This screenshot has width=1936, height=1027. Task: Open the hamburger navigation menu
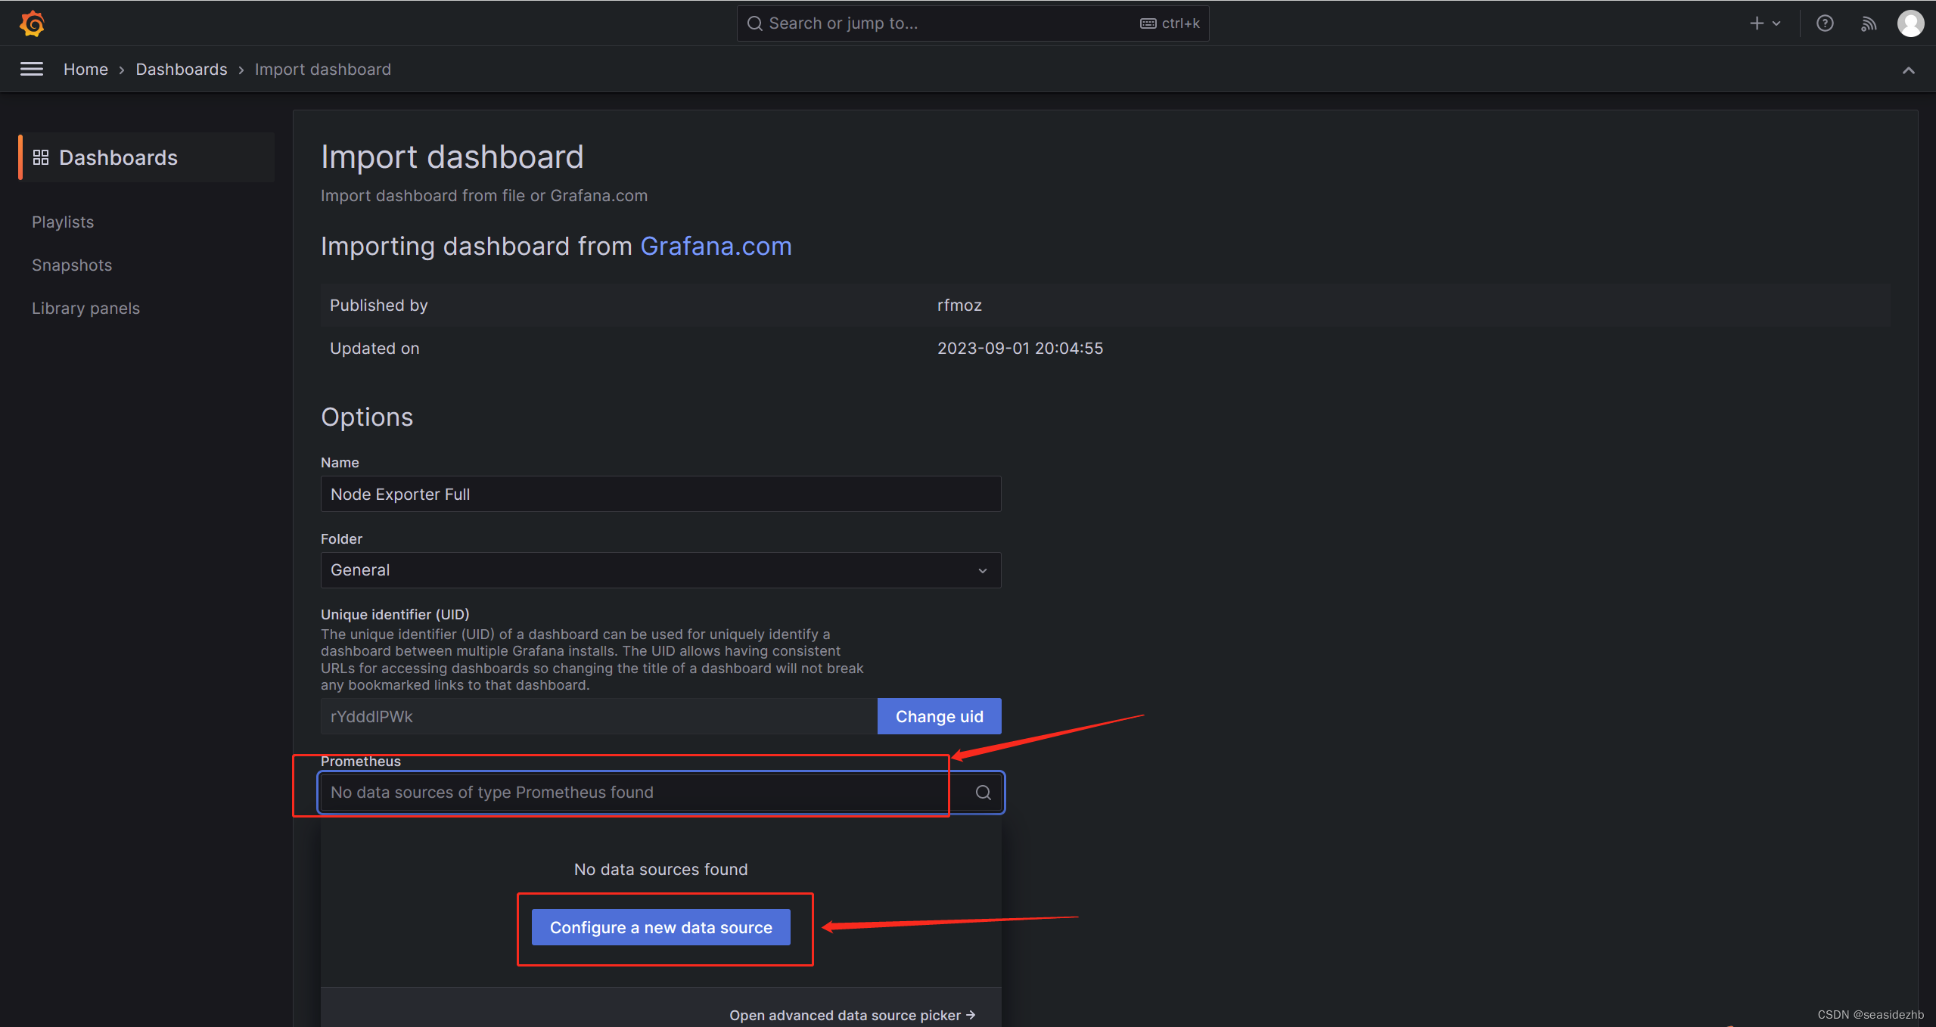point(31,70)
